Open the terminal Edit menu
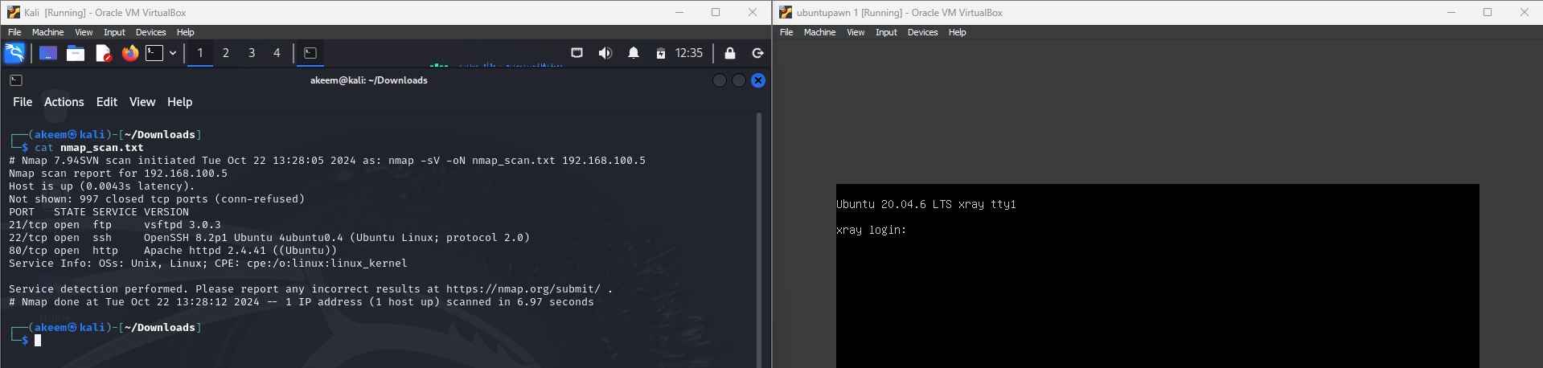Image resolution: width=1543 pixels, height=368 pixels. tap(107, 102)
